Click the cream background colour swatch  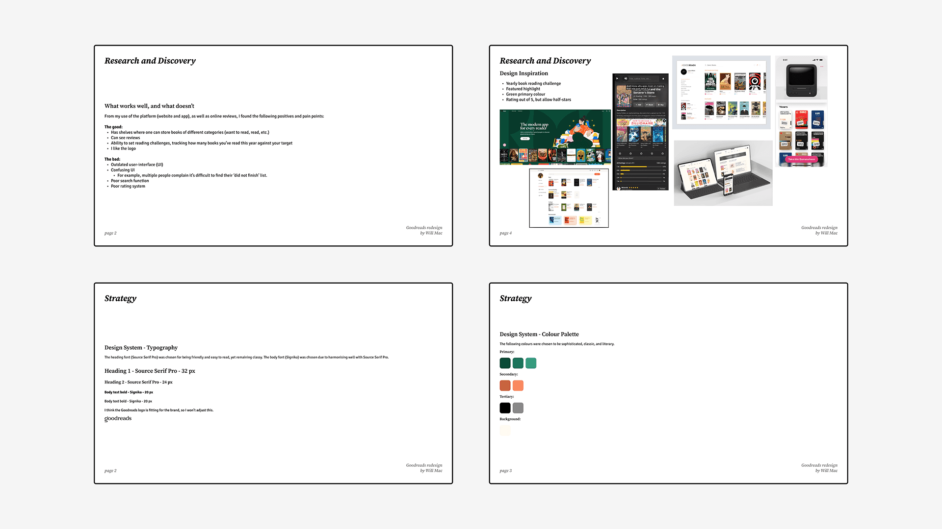coord(505,430)
